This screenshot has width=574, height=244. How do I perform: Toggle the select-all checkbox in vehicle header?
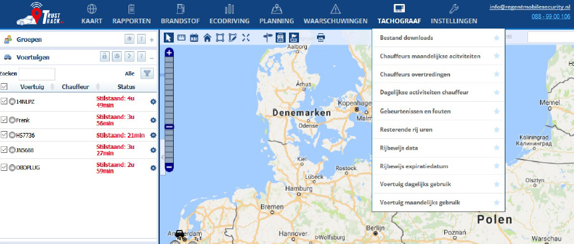tap(4, 86)
